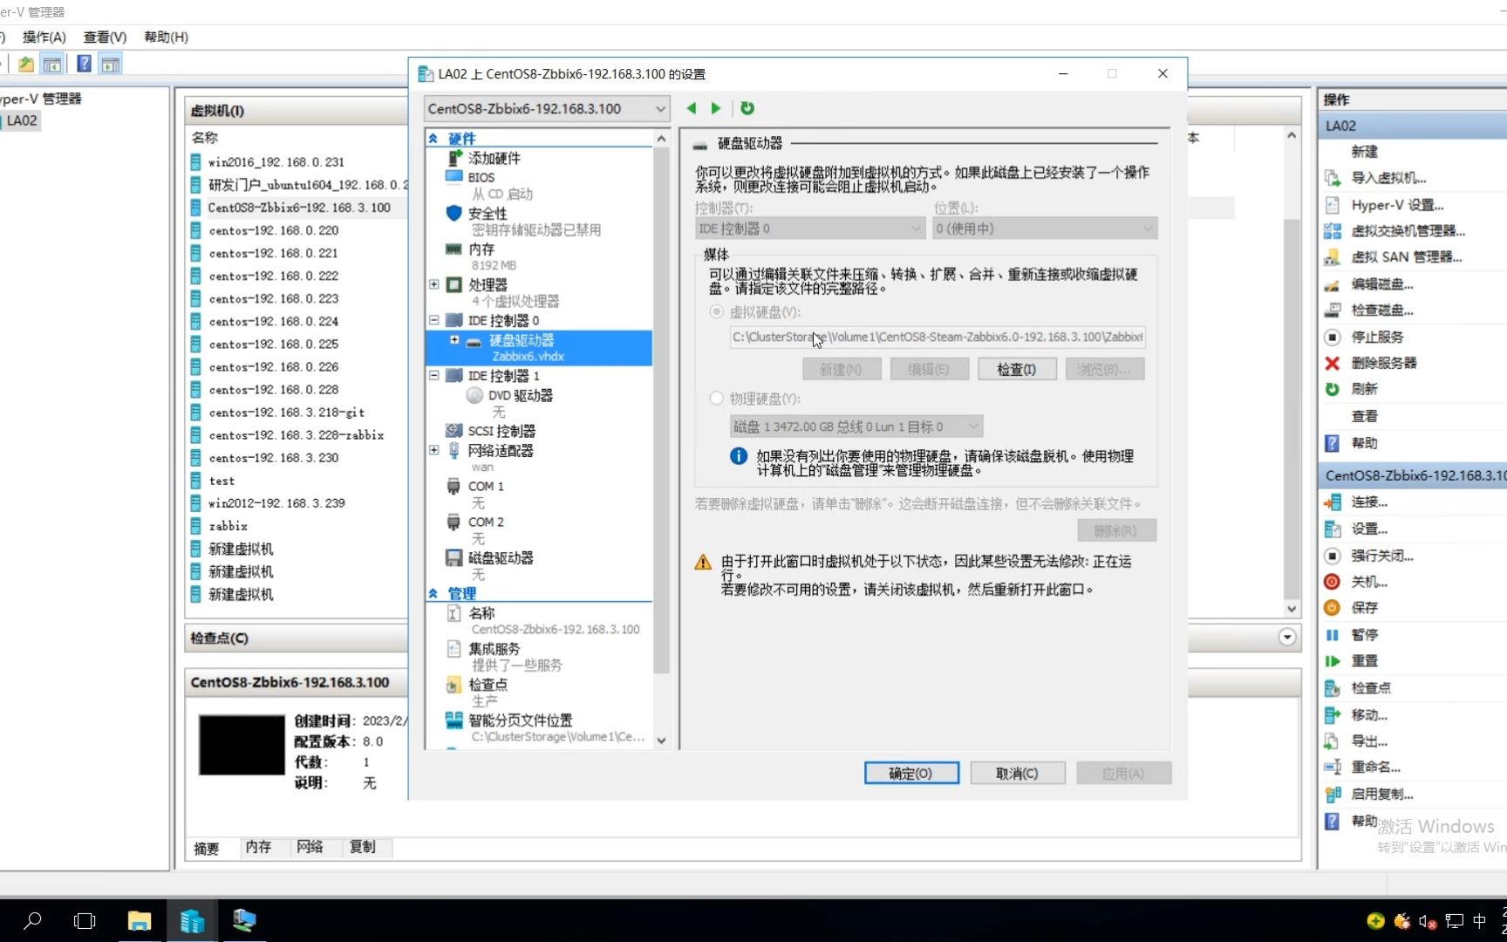Viewport: 1507px width, 942px height.
Task: Open 内存 memory settings
Action: (481, 249)
